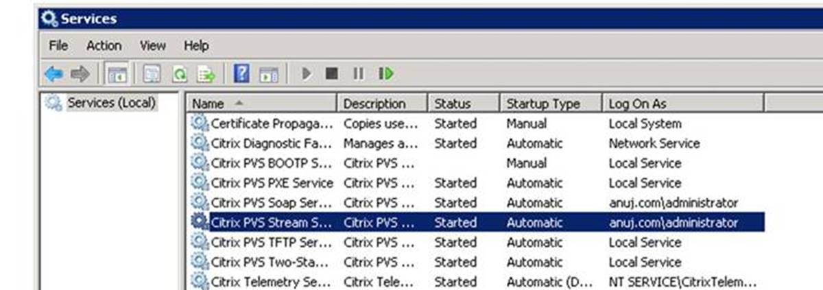Sort by the Log On As column header
This screenshot has width=823, height=290.
point(683,104)
